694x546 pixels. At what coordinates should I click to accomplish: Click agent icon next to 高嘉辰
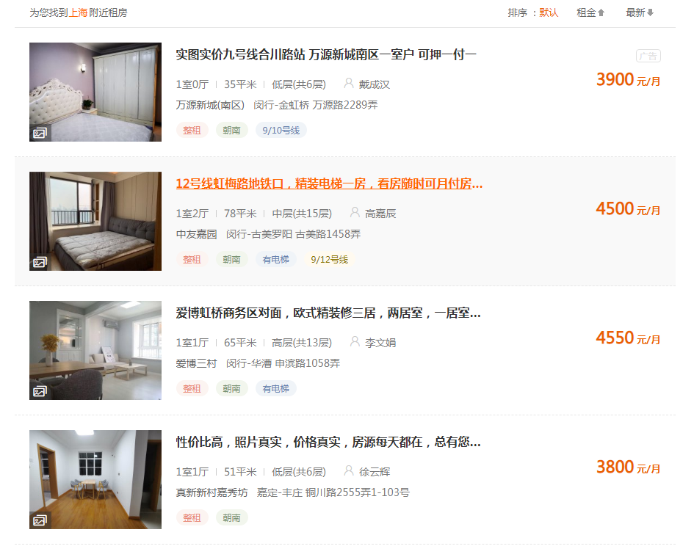tap(355, 212)
